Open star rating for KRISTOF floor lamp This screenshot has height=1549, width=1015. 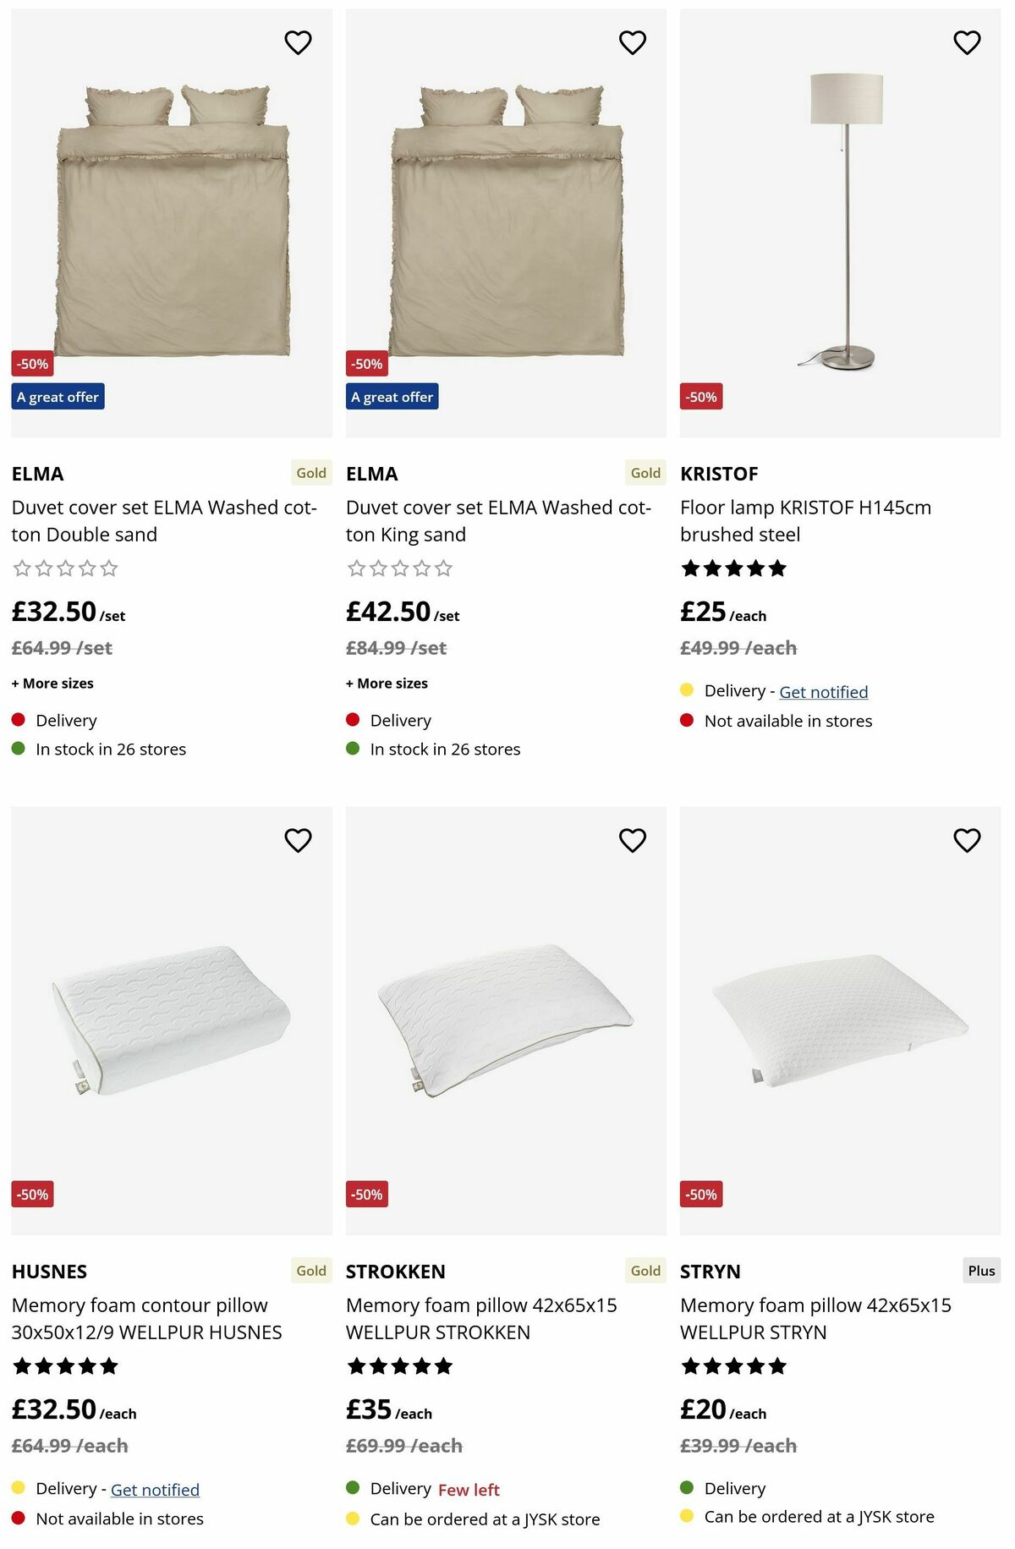(733, 569)
